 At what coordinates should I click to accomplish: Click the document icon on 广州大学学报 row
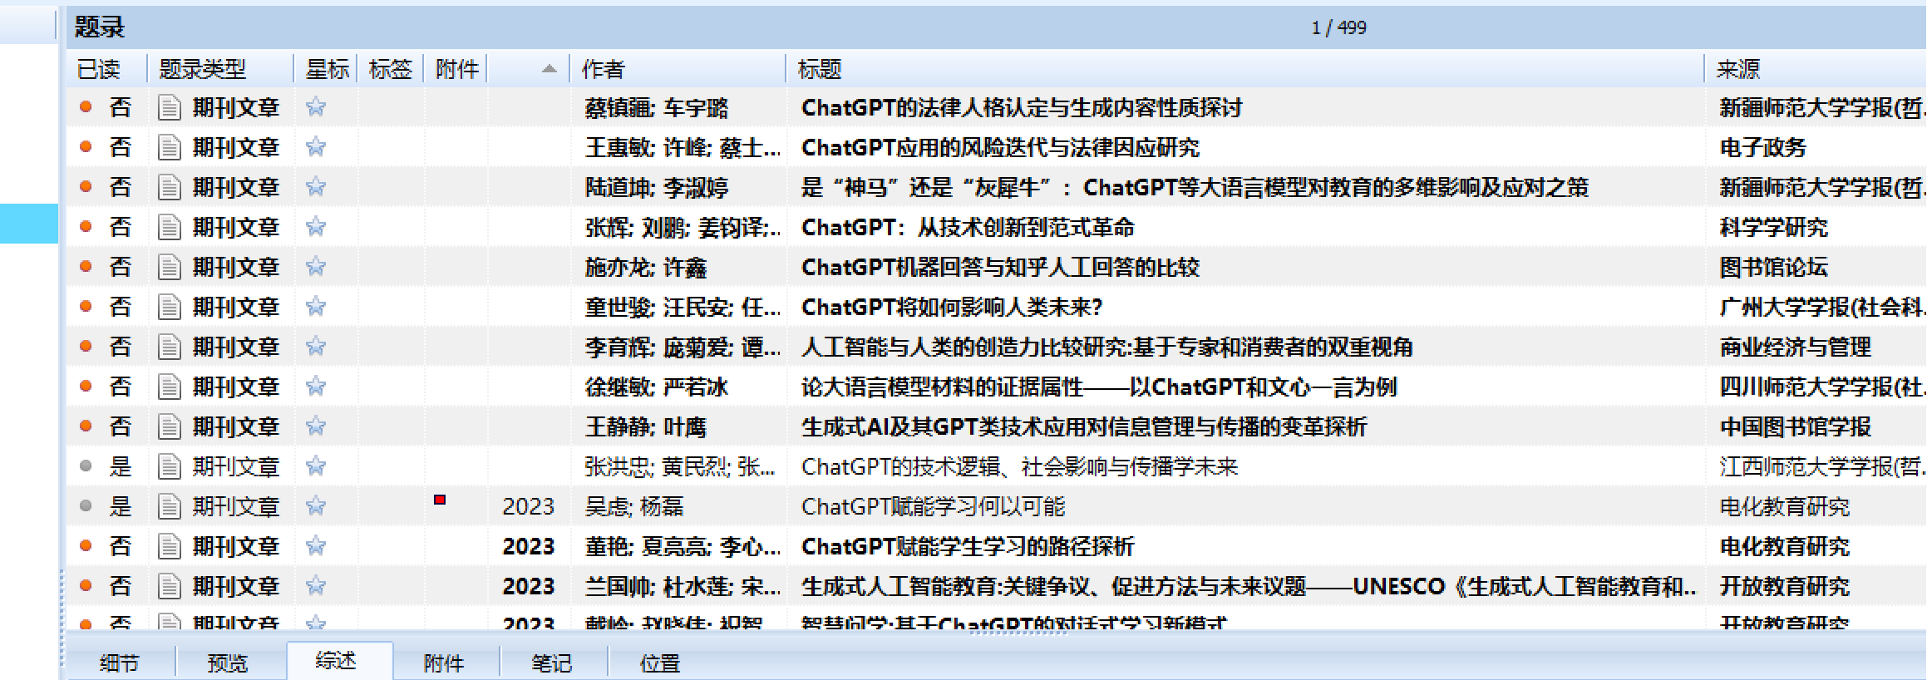tap(170, 307)
